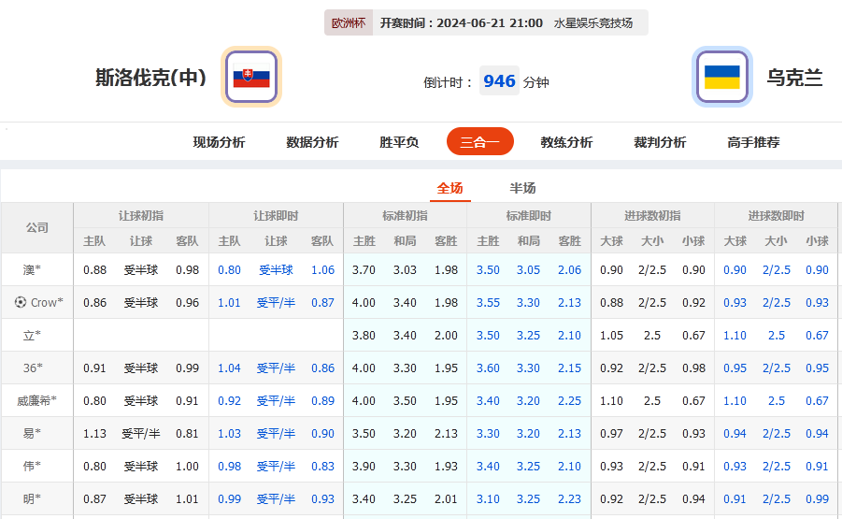Select the 全场 sub-tab
The image size is (842, 519).
coord(450,188)
